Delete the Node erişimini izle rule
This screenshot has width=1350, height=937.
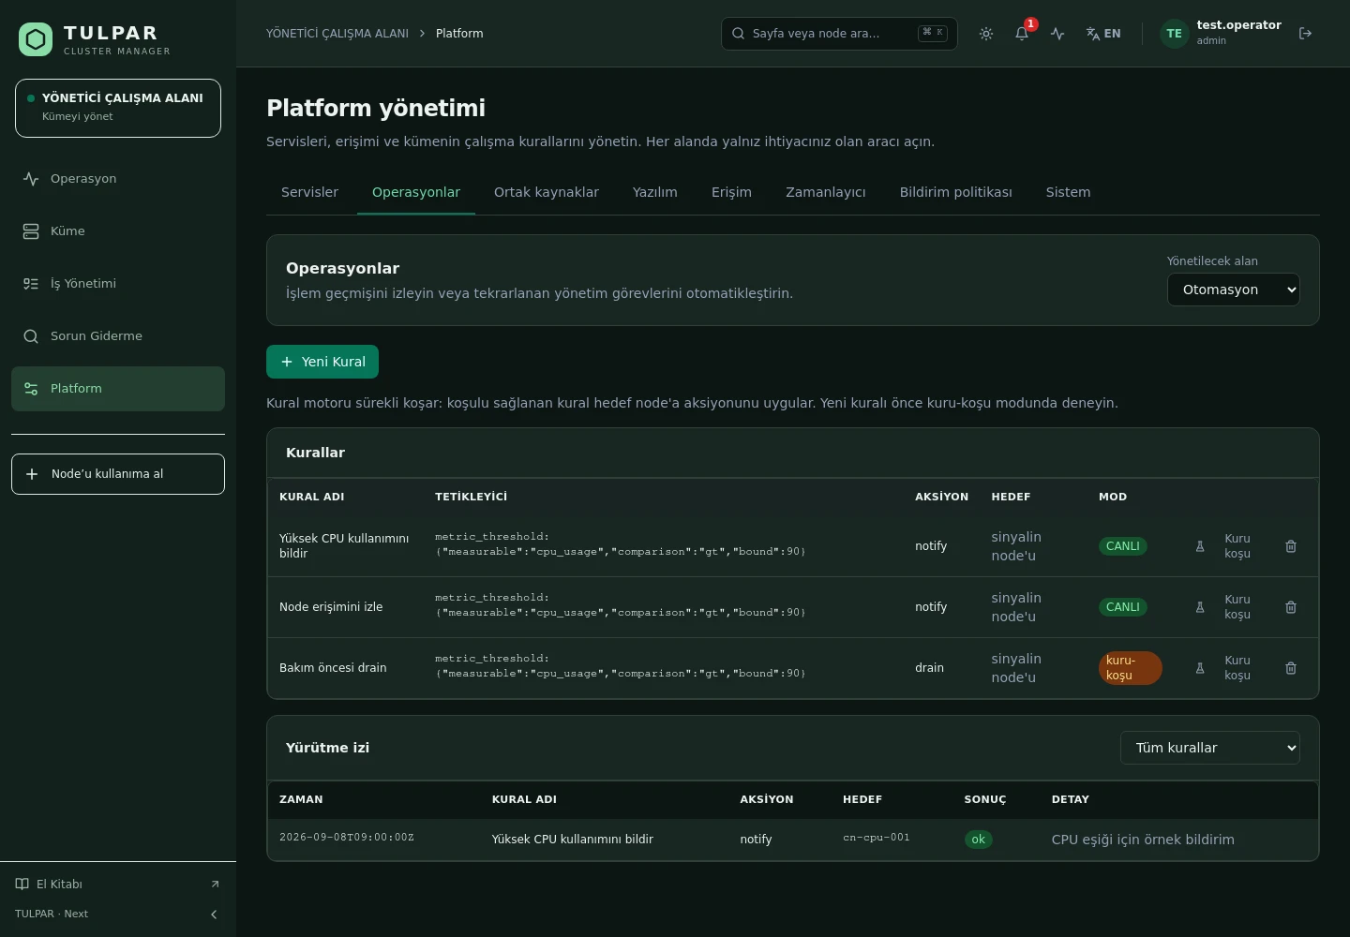tap(1291, 607)
